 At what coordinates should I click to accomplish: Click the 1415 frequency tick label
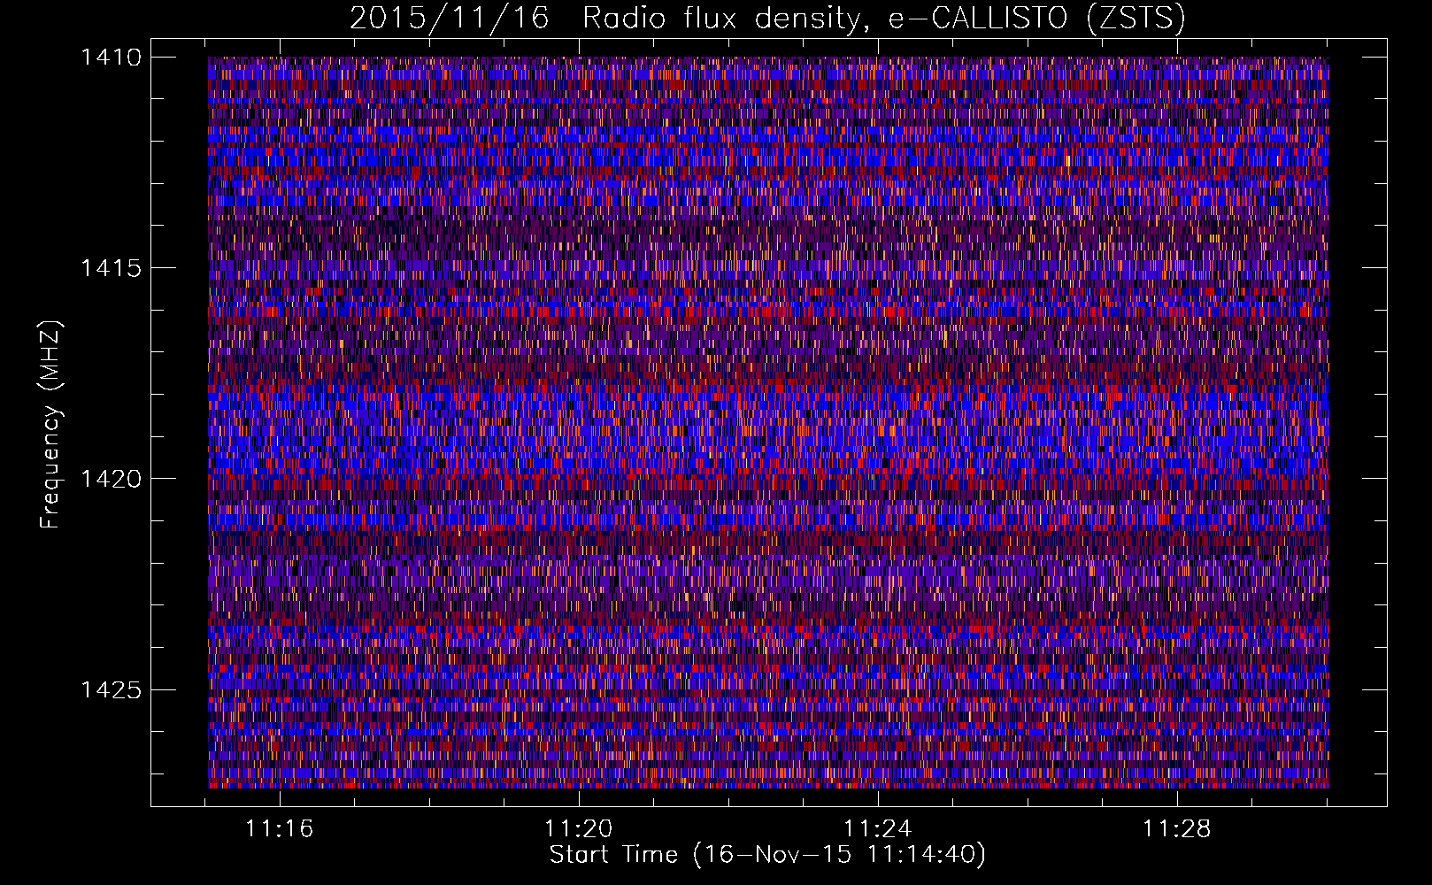pos(111,268)
